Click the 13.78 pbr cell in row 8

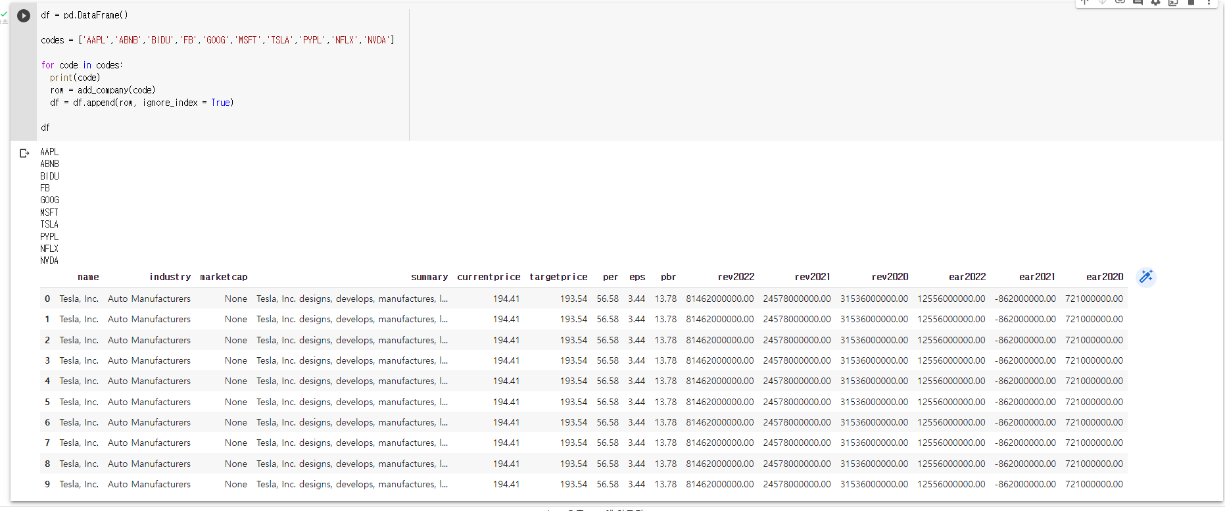(x=665, y=464)
